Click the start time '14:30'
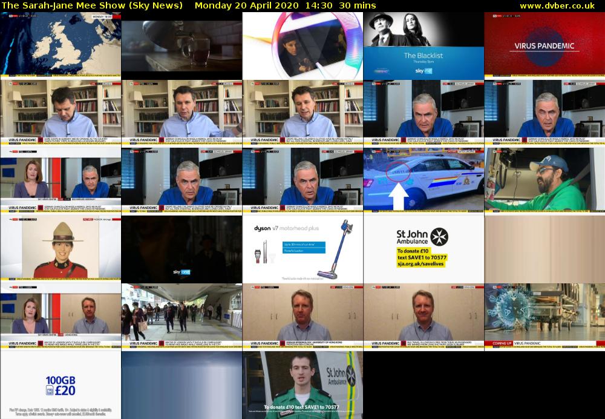605x419 pixels. [x=319, y=5]
